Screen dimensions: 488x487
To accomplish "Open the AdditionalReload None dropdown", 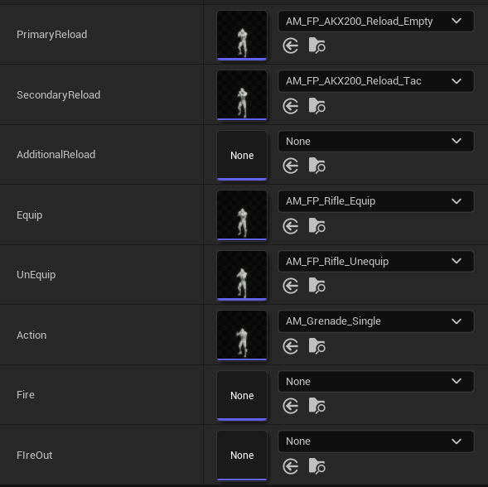I will (x=375, y=142).
